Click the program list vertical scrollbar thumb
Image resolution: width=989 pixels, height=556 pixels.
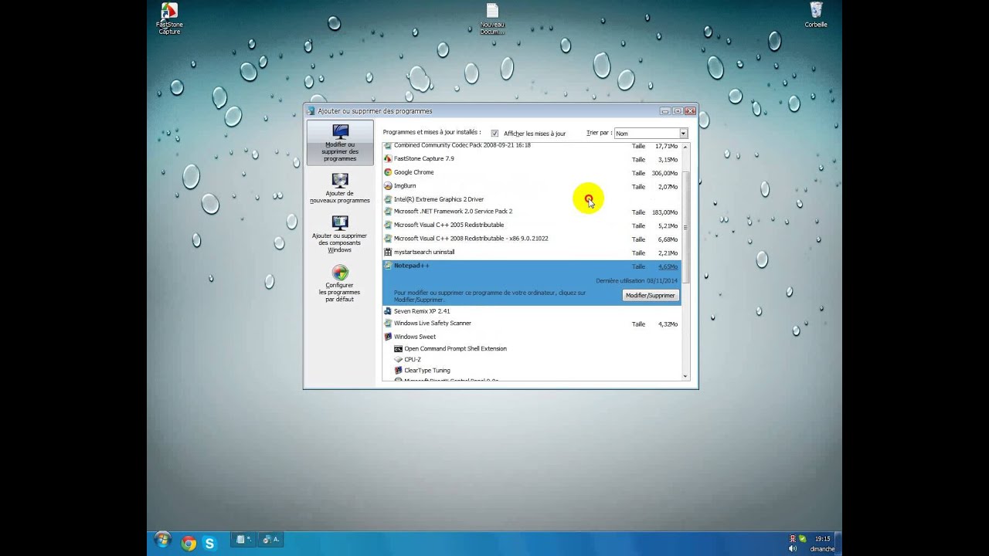pos(685,227)
